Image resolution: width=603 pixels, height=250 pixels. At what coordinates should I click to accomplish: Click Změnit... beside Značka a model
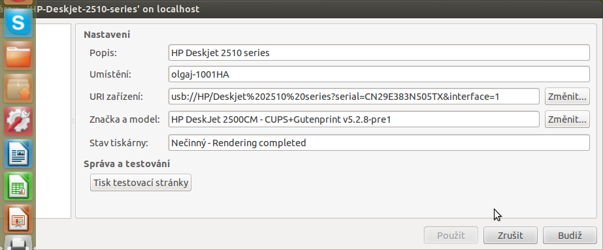567,119
